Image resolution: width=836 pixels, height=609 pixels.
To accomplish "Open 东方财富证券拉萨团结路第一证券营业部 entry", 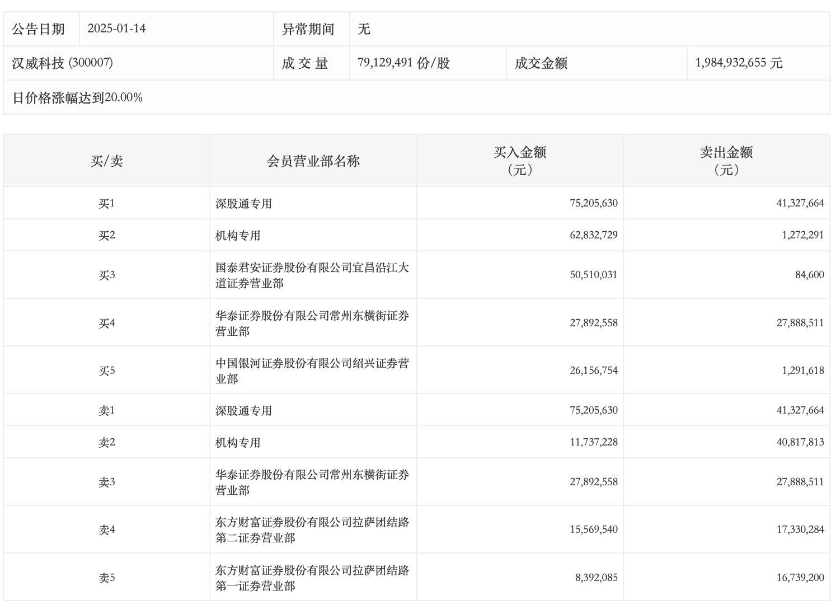I will (x=312, y=578).
